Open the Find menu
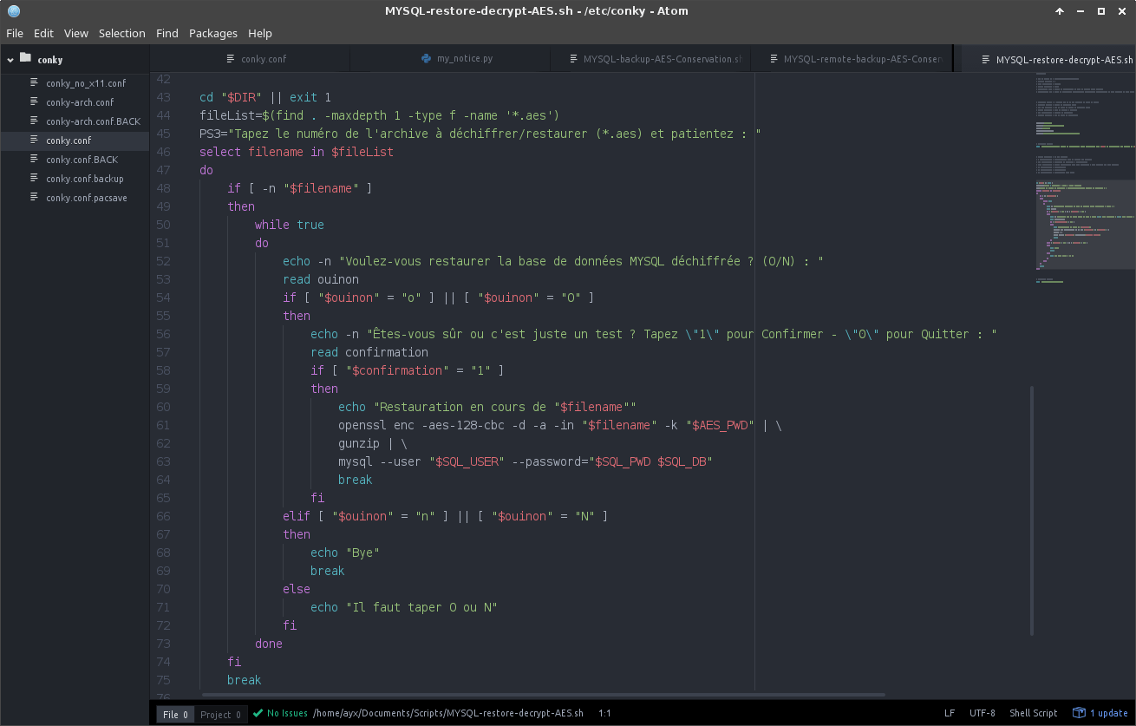The height and width of the screenshot is (726, 1136). (x=167, y=33)
